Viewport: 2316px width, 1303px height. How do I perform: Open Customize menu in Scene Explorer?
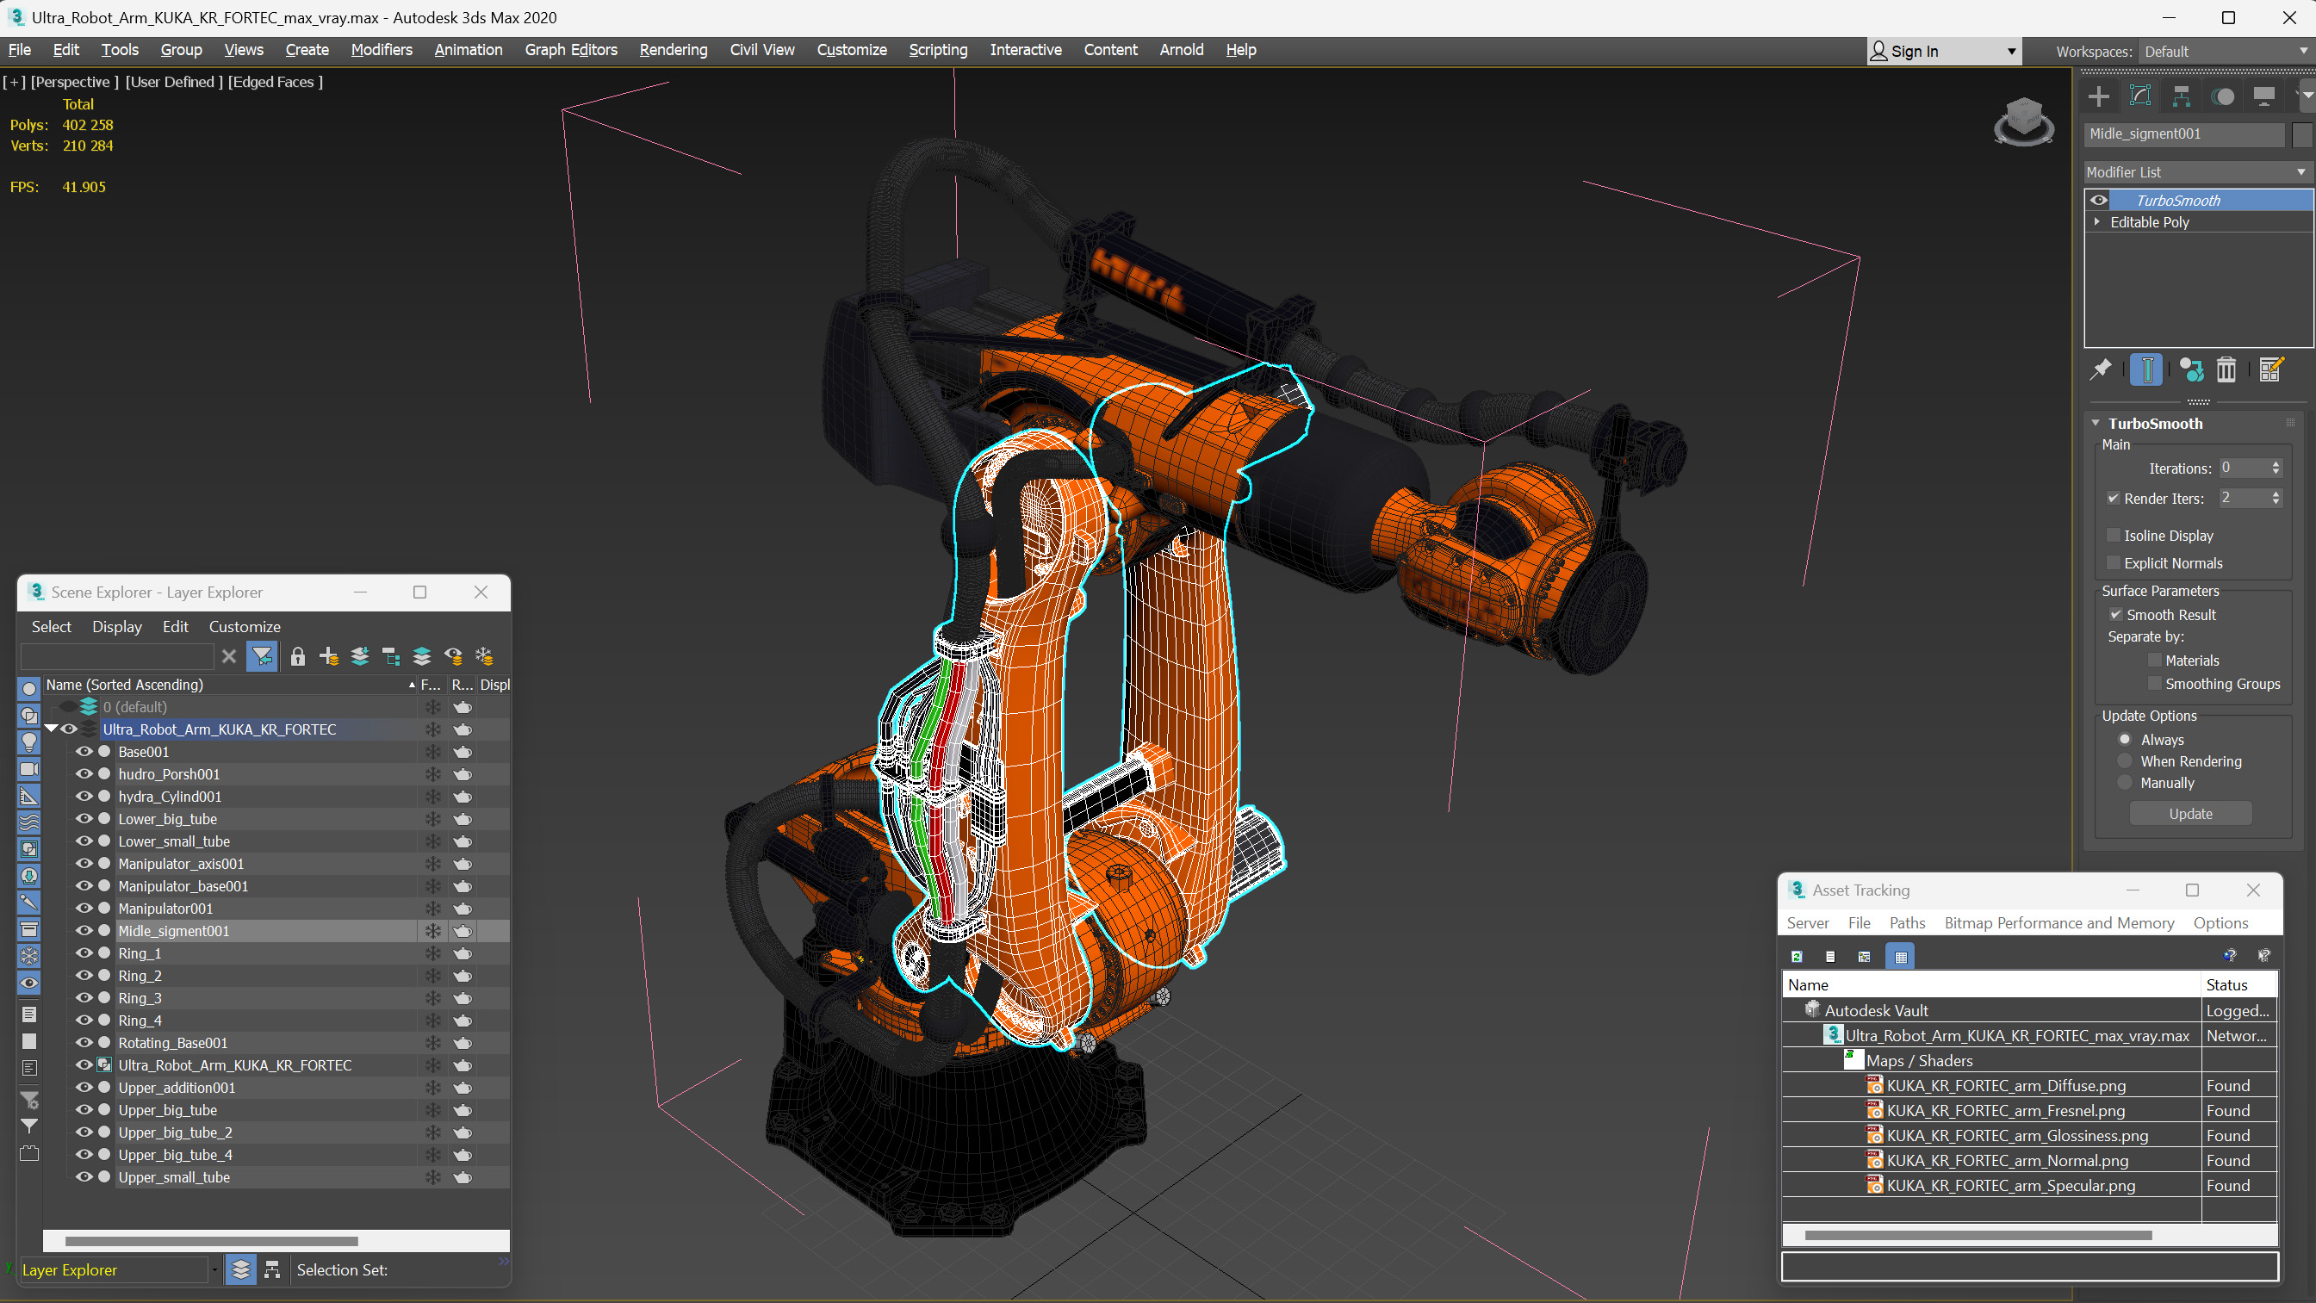[x=245, y=626]
